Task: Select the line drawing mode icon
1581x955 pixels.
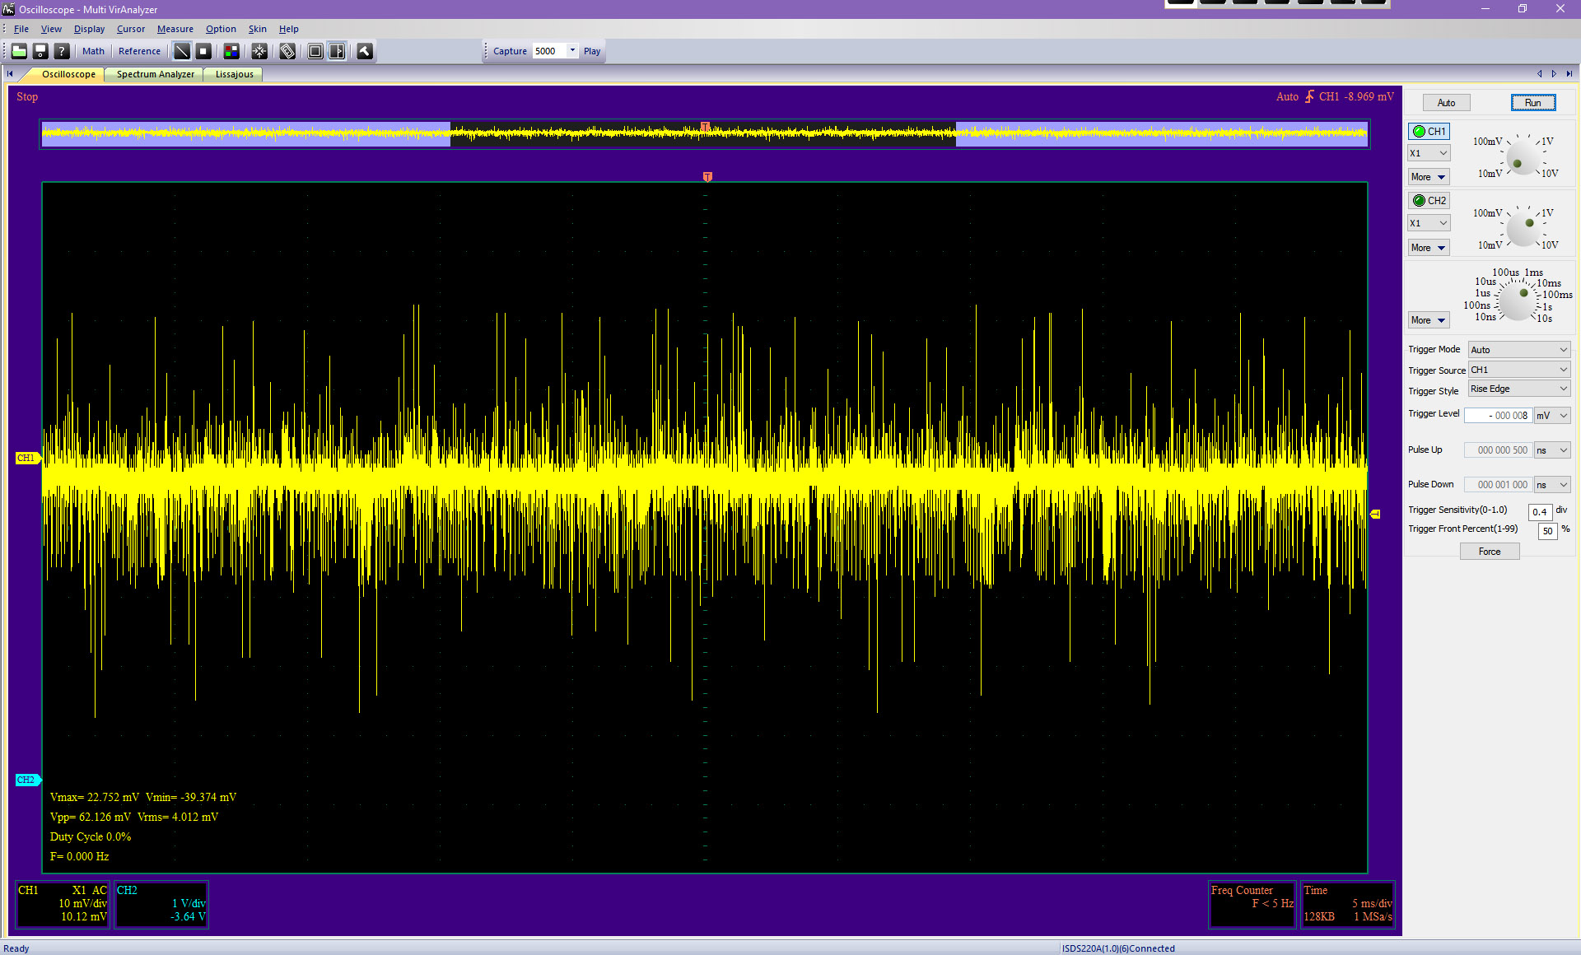Action: [182, 51]
